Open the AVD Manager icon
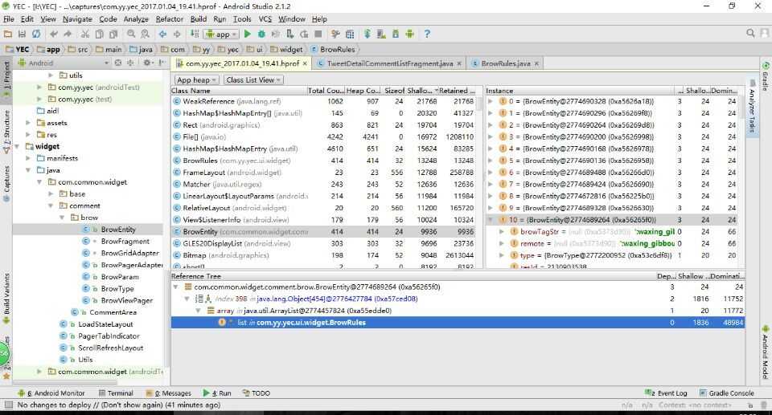The image size is (772, 415). pos(381,34)
